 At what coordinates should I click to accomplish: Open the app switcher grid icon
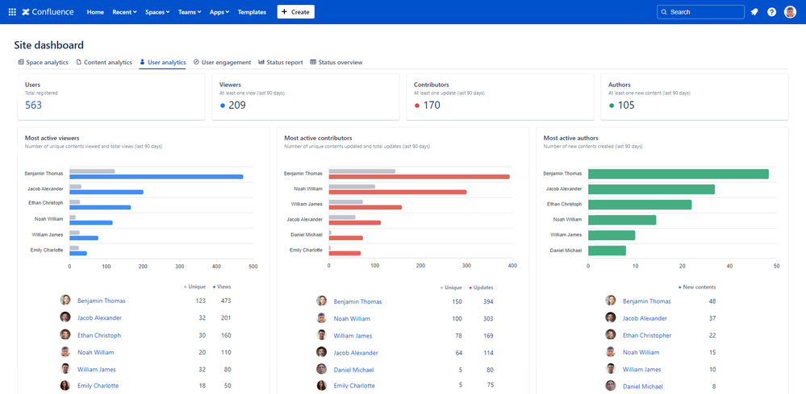point(12,12)
